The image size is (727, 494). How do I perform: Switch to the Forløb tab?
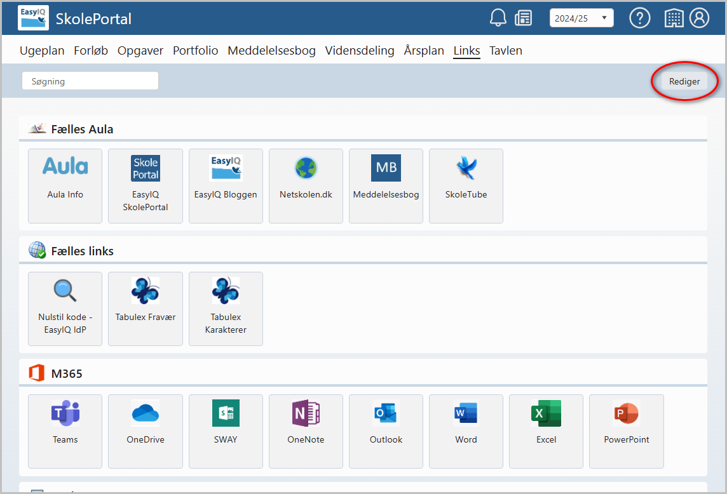pos(91,51)
